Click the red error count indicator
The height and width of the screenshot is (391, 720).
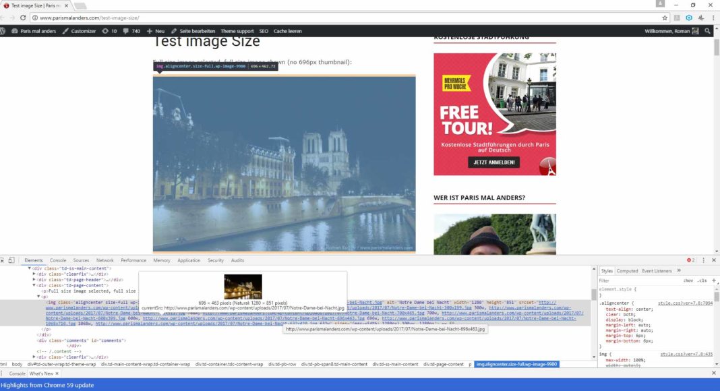(690, 260)
